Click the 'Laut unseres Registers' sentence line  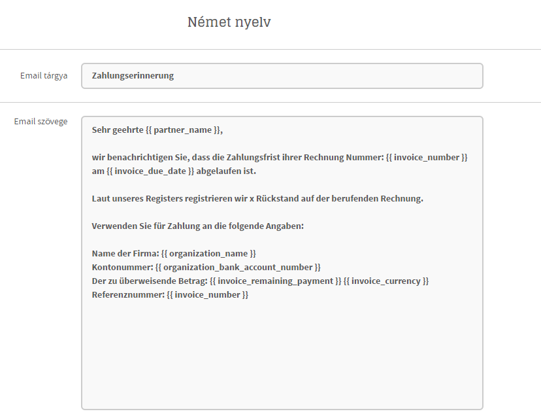257,199
